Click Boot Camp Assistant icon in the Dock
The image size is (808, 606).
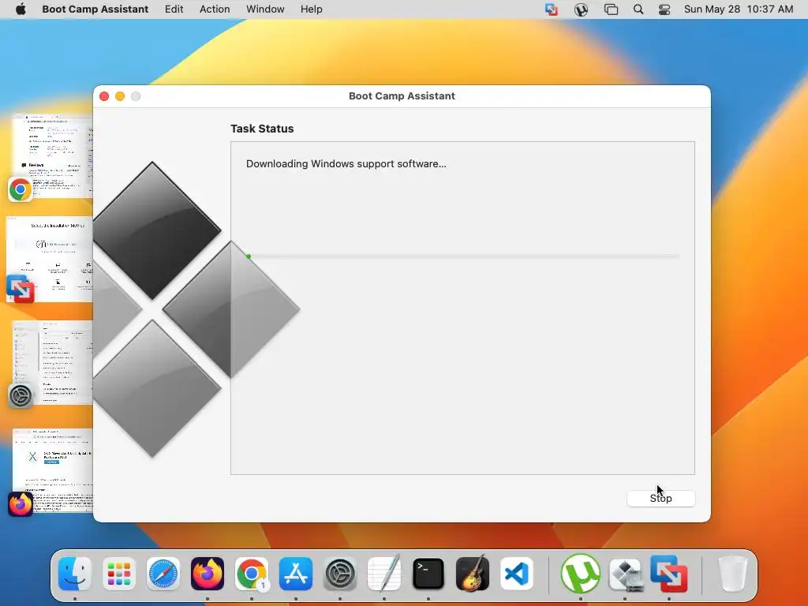tap(625, 574)
